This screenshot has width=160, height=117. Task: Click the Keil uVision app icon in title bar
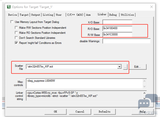pos(9,7)
